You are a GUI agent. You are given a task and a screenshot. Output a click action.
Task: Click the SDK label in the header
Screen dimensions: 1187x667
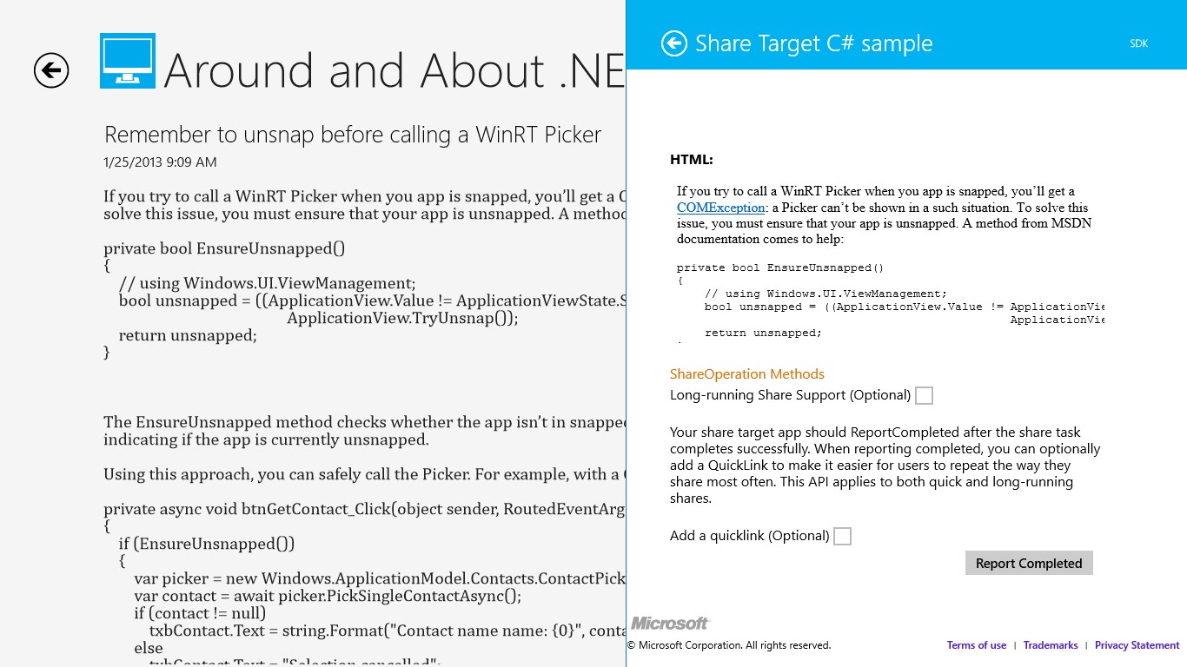pos(1138,43)
